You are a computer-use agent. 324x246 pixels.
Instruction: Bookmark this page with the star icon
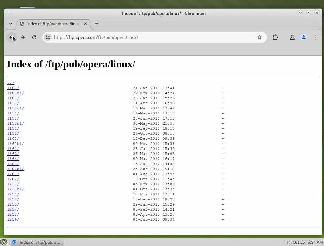[x=259, y=37]
